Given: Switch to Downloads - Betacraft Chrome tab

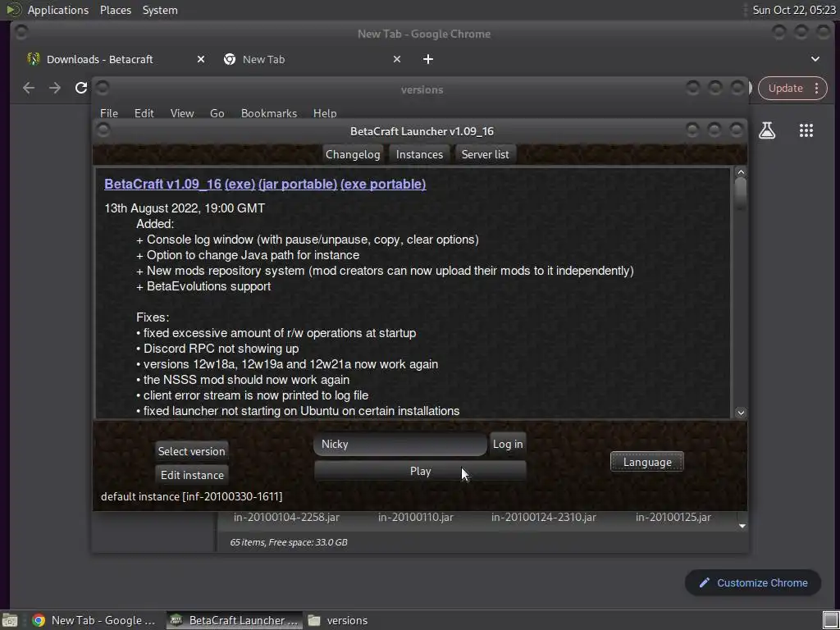Looking at the screenshot, I should [x=99, y=59].
